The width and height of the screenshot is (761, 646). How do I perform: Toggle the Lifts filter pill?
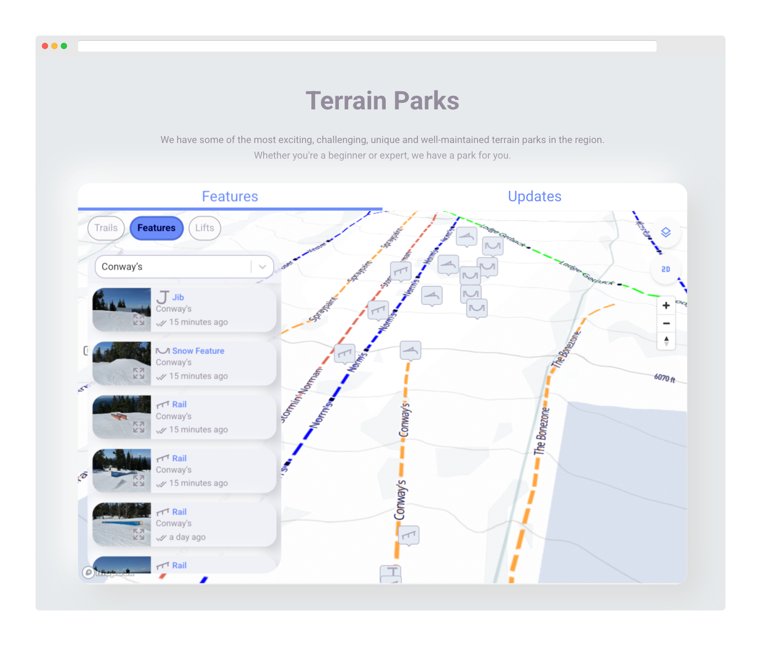204,228
